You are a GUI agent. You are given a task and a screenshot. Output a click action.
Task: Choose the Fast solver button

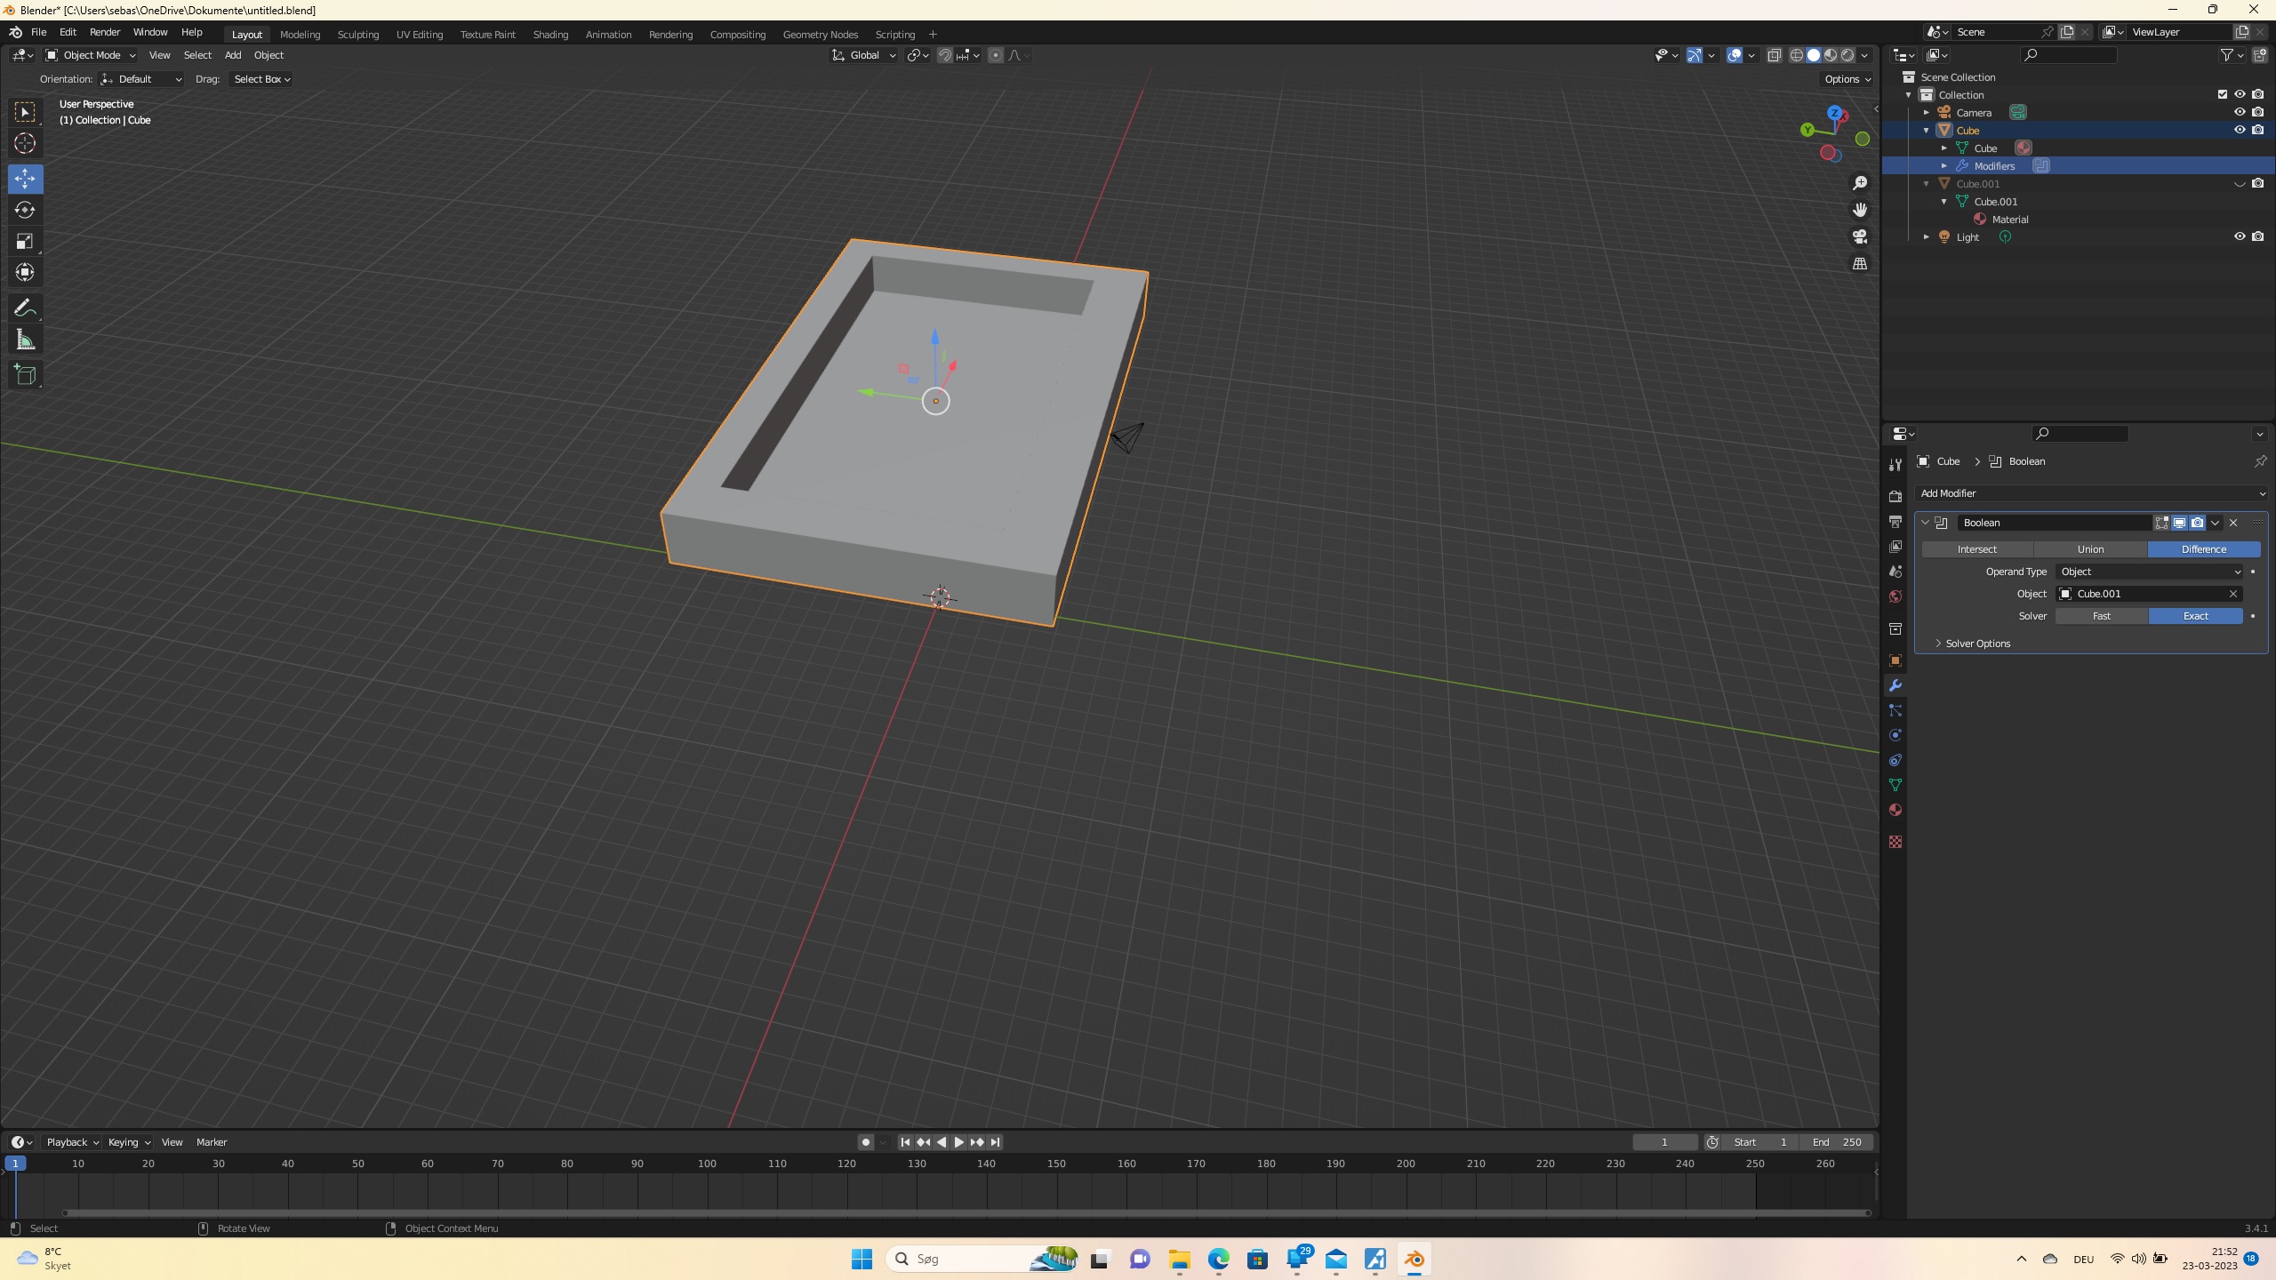2101,616
